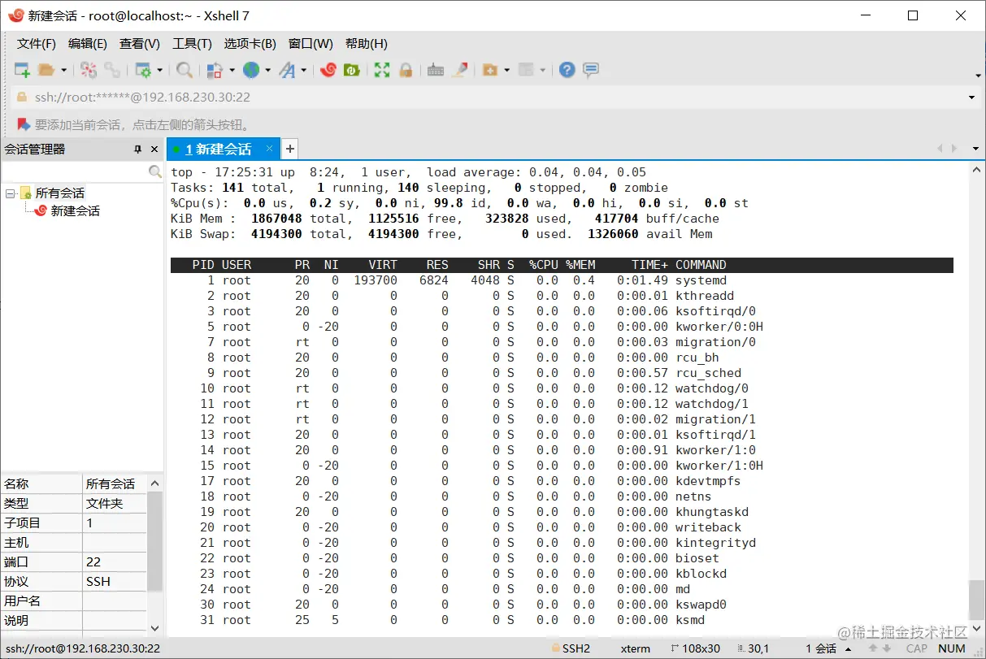Click the 端口 value 22 cell
The height and width of the screenshot is (659, 986).
coord(114,562)
